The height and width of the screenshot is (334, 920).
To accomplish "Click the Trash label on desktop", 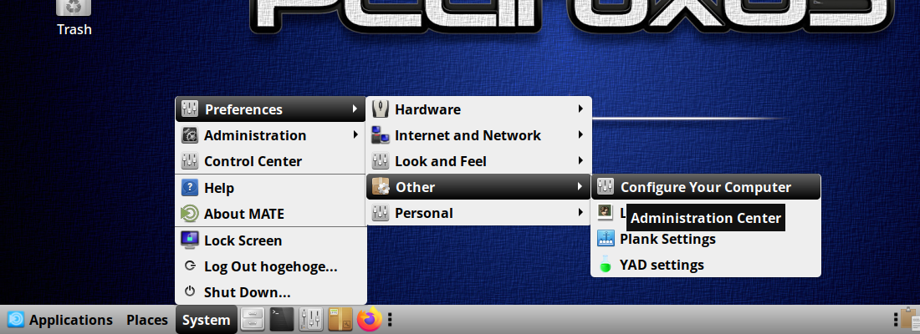I will pyautogui.click(x=74, y=28).
